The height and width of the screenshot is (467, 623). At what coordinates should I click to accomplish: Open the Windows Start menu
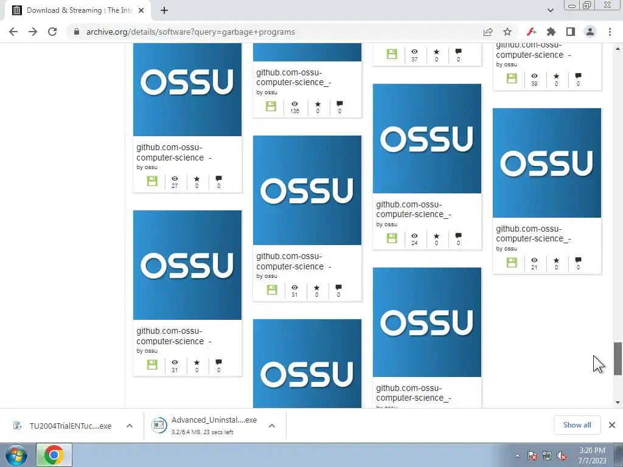tap(16, 455)
